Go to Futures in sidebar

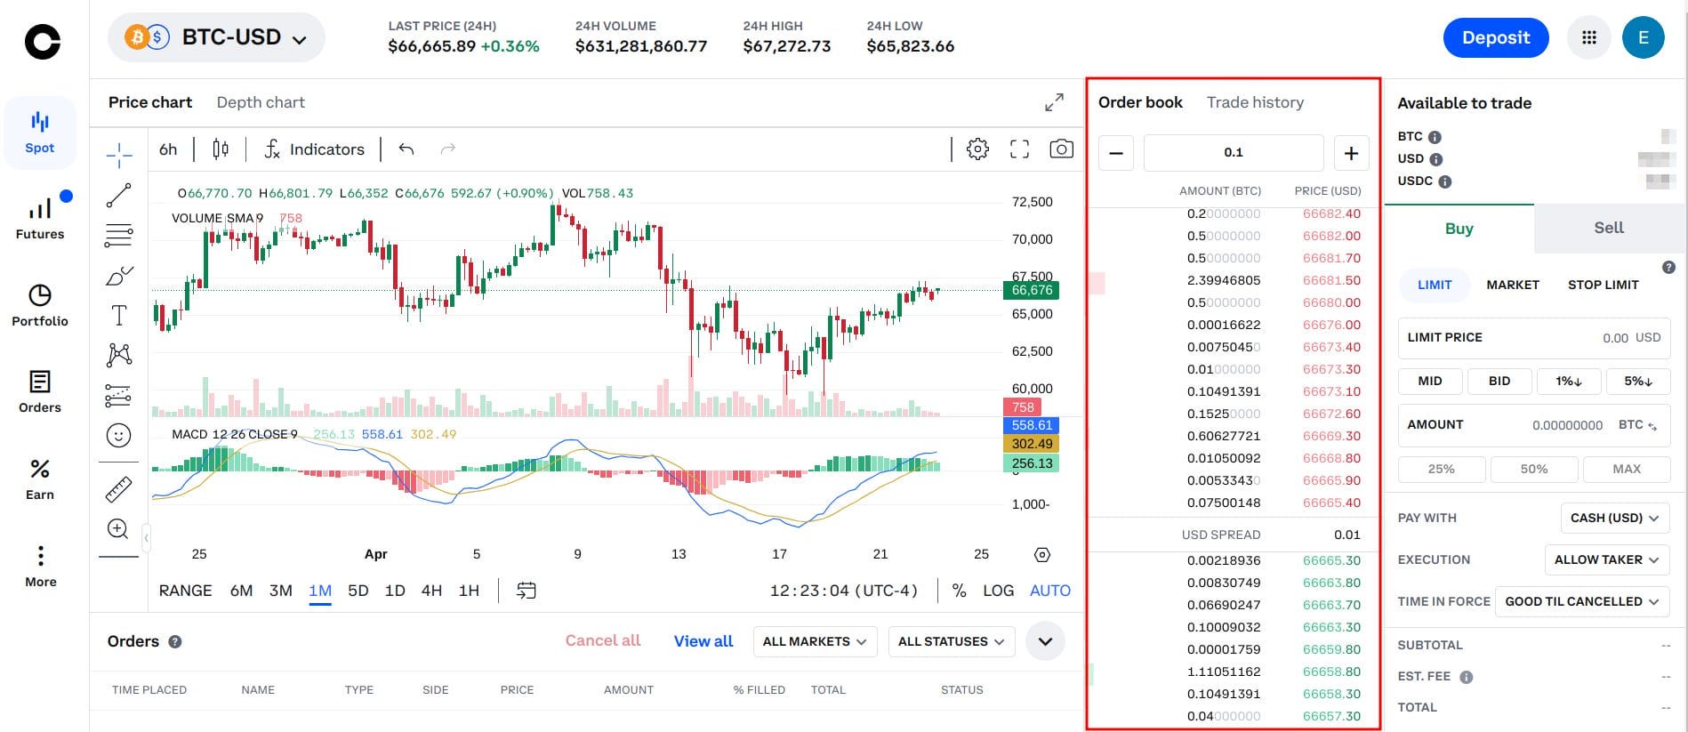click(x=40, y=219)
